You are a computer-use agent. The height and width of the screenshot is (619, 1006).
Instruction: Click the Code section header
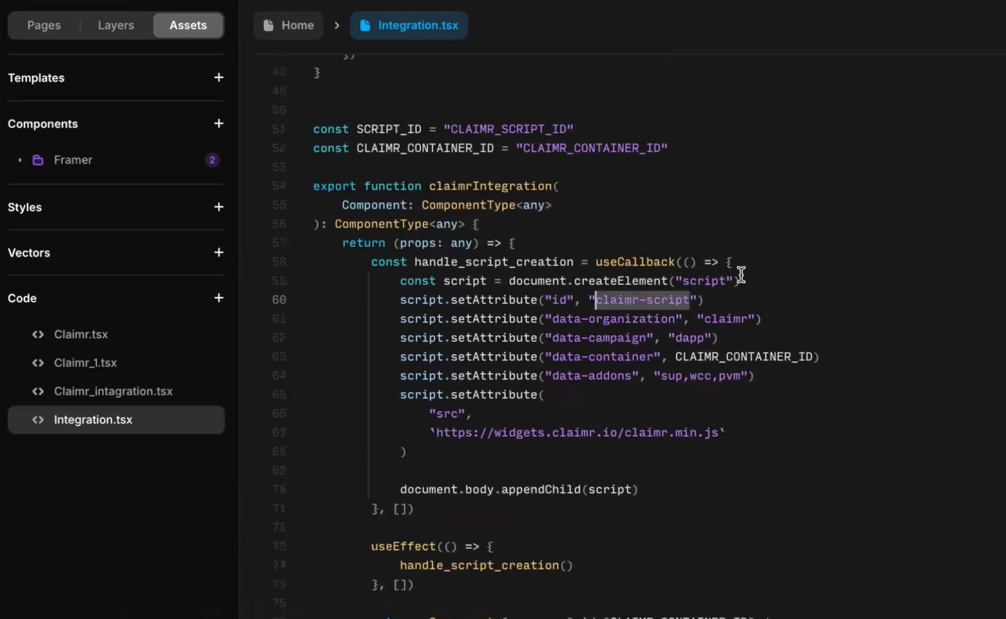pyautogui.click(x=22, y=298)
